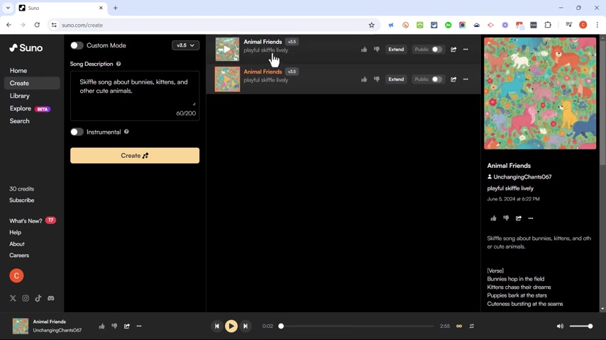
Task: Open the About link
Action: pos(16,244)
